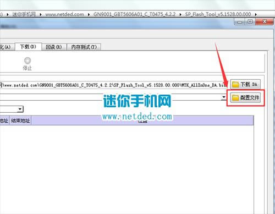Click the 结束地址 column header

(20, 120)
